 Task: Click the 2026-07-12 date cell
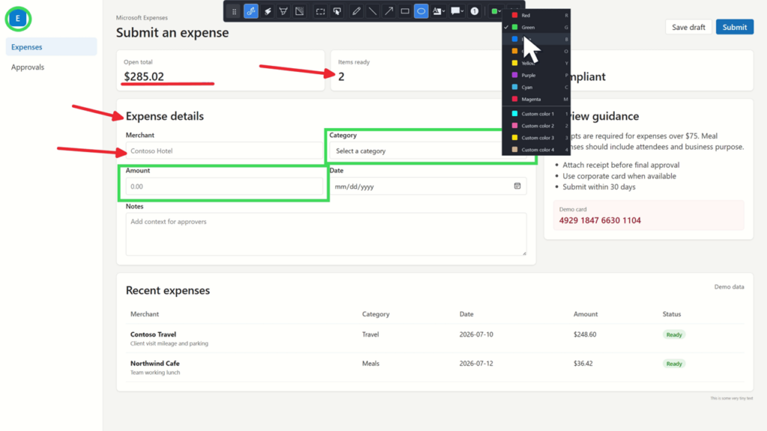[476, 363]
